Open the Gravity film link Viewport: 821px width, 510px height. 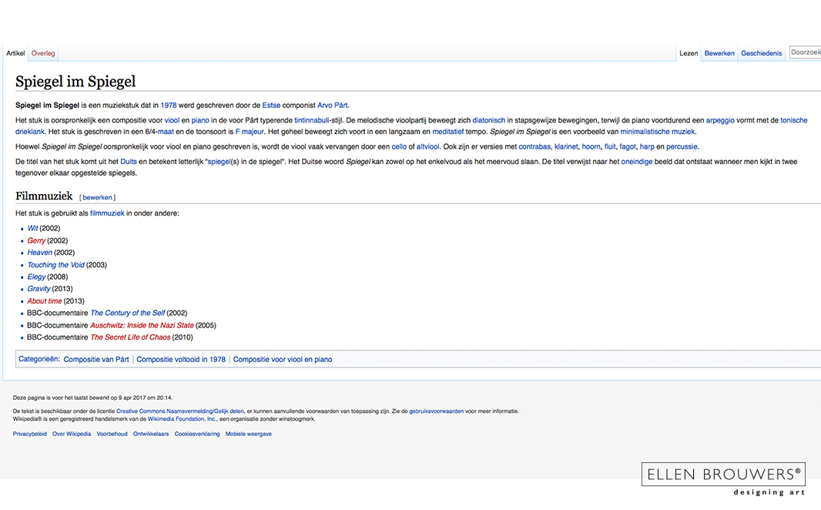click(39, 289)
